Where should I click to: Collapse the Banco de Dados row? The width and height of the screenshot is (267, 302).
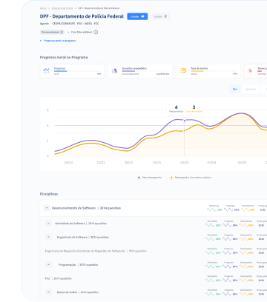(x=48, y=292)
